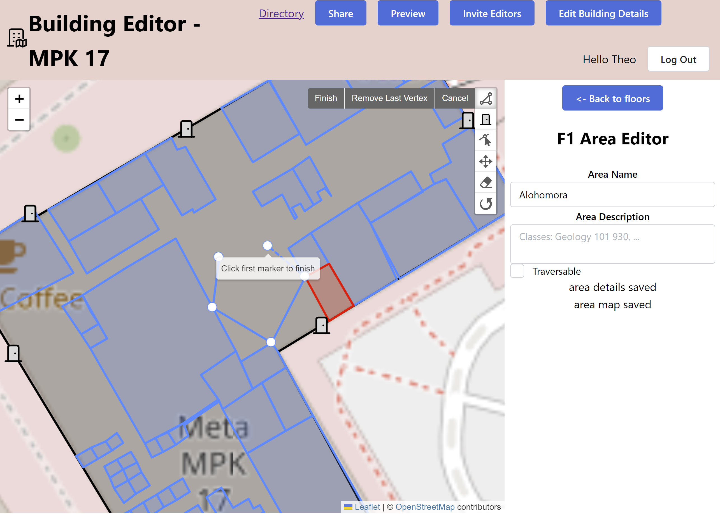Go back to floors
The height and width of the screenshot is (514, 720).
612,98
